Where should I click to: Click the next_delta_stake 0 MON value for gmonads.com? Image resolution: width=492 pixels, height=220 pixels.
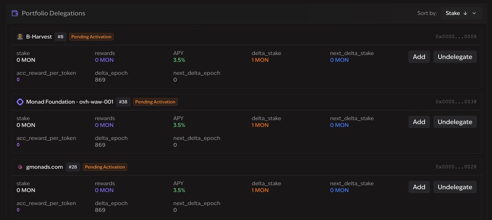(339, 190)
